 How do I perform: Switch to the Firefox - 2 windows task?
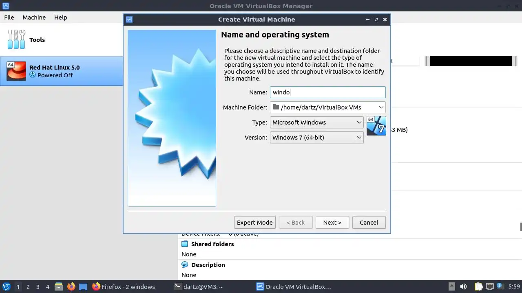coord(124,286)
